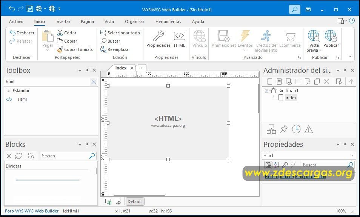The height and width of the screenshot is (217, 360).
Task: Click the undo arrow in title bar
Action: [x=12, y=9]
